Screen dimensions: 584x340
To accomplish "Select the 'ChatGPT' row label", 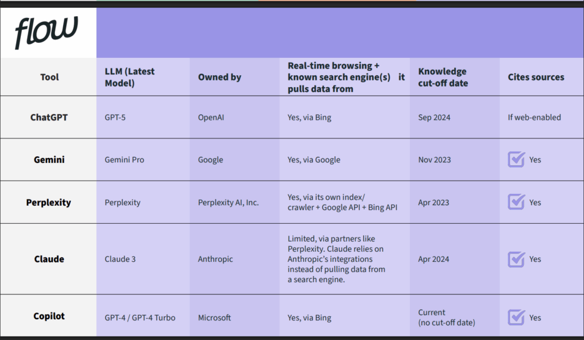I will coord(49,118).
